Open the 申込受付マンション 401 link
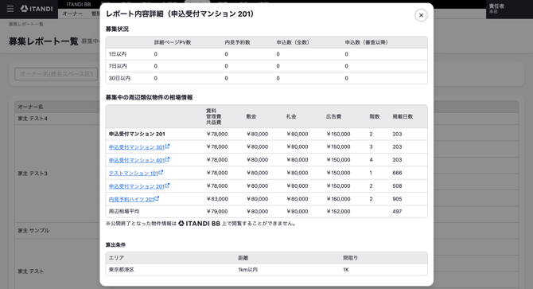533x289 pixels. (137, 160)
